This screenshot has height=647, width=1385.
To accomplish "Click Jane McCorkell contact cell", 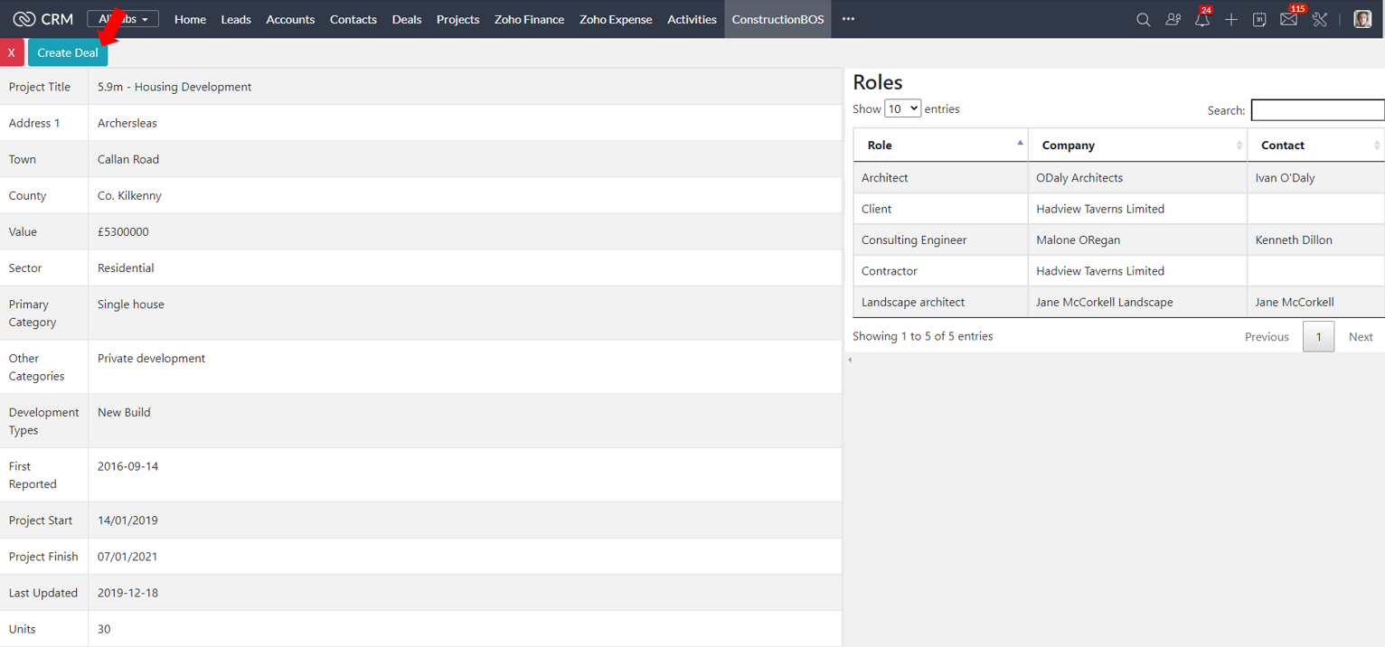I will click(1315, 302).
